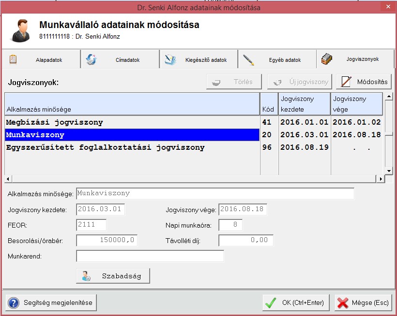
Task: Open help with Segítség megjelenítése
Action: [51, 303]
